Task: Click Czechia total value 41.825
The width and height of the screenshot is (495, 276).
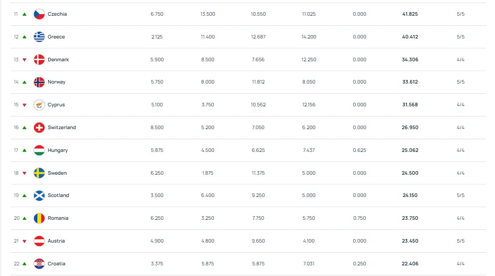Action: pos(410,14)
